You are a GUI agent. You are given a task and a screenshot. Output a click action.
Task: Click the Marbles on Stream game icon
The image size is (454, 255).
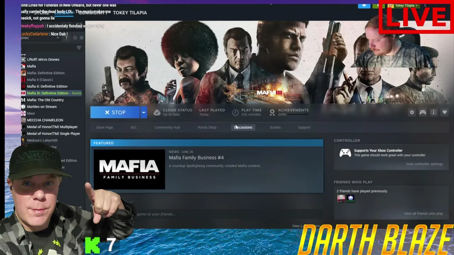point(23,107)
